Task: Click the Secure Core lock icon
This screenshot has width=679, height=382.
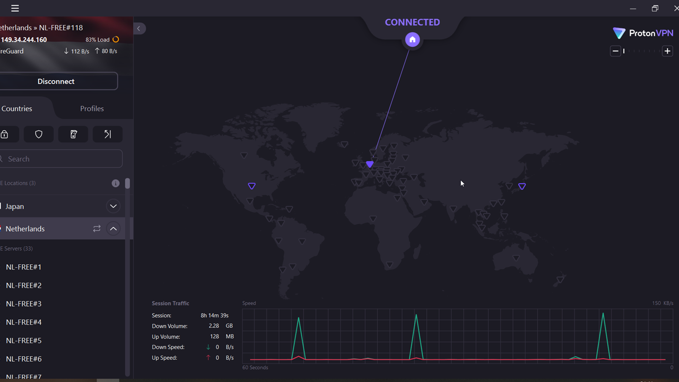Action: 5,134
